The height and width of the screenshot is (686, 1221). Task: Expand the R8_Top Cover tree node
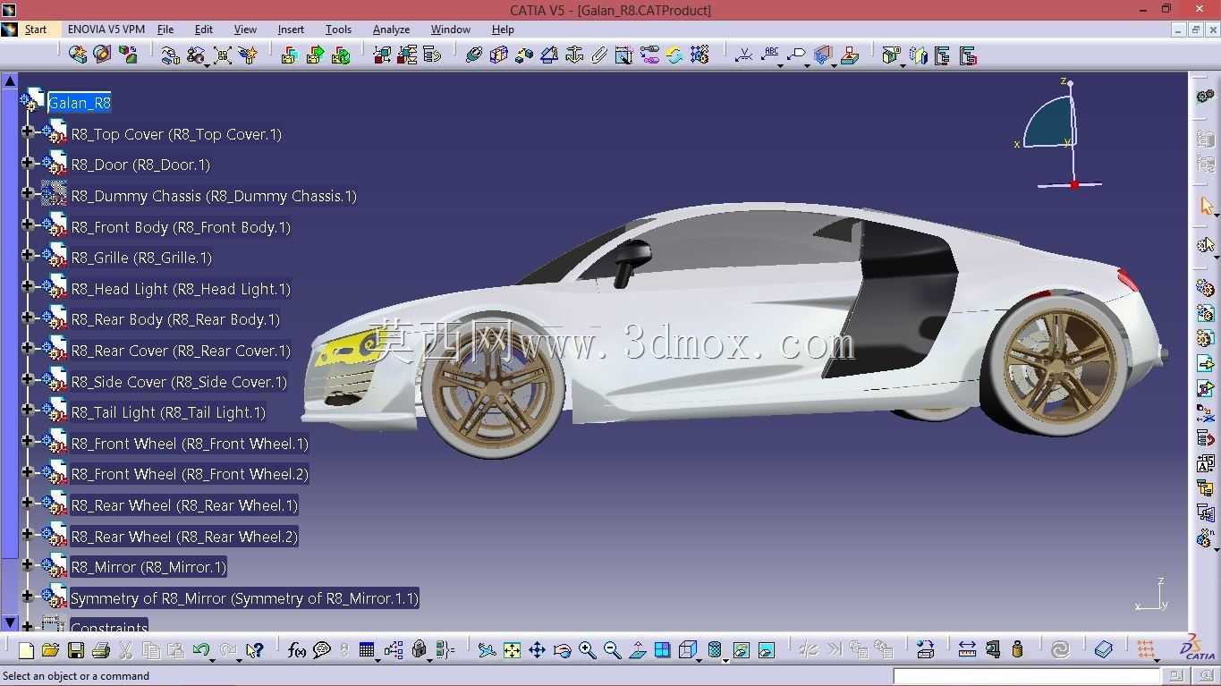(28, 132)
